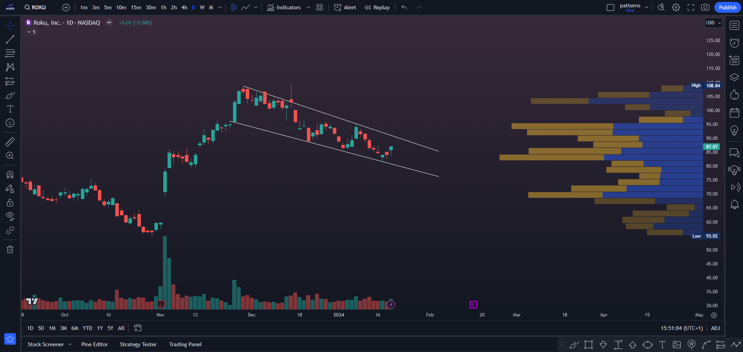This screenshot has height=352, width=743.
Task: Select the ruler measure tool
Action: (10, 141)
